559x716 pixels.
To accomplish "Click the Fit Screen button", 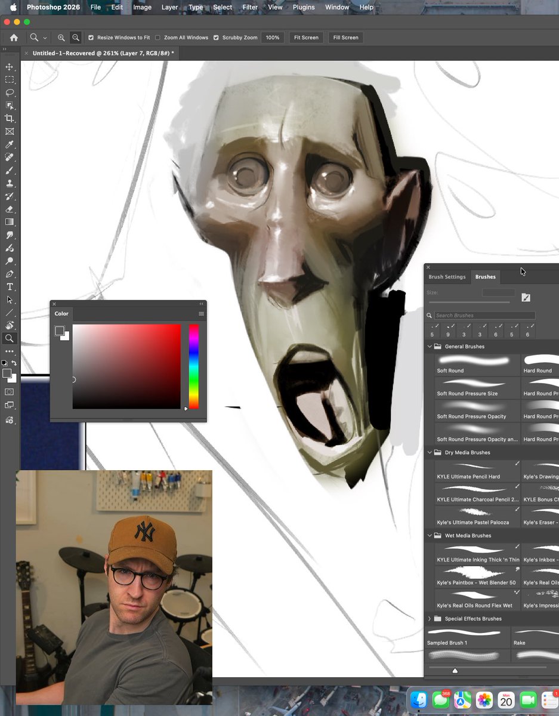I will pos(306,38).
